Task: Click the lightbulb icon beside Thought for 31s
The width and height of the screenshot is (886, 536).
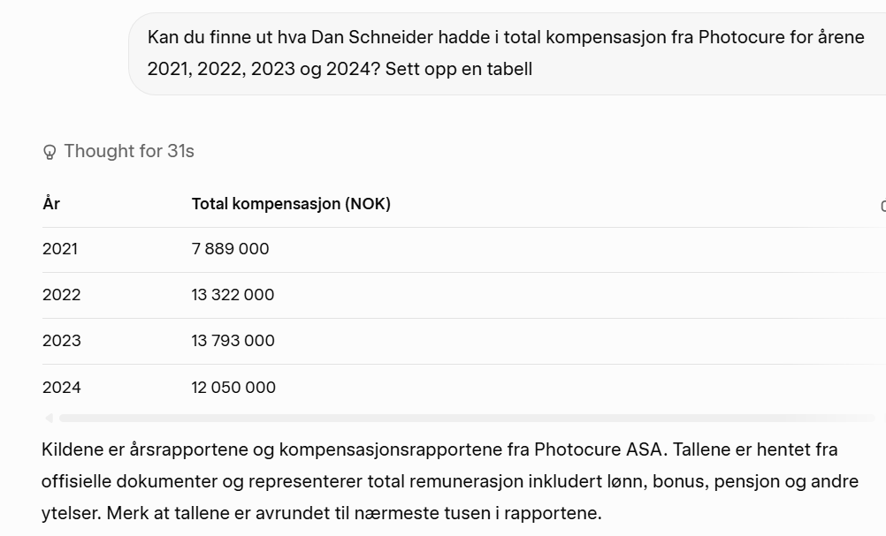Action: pos(50,152)
